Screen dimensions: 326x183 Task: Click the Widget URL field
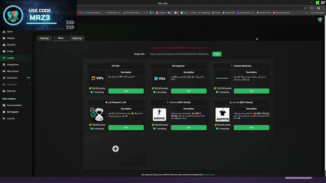179,54
